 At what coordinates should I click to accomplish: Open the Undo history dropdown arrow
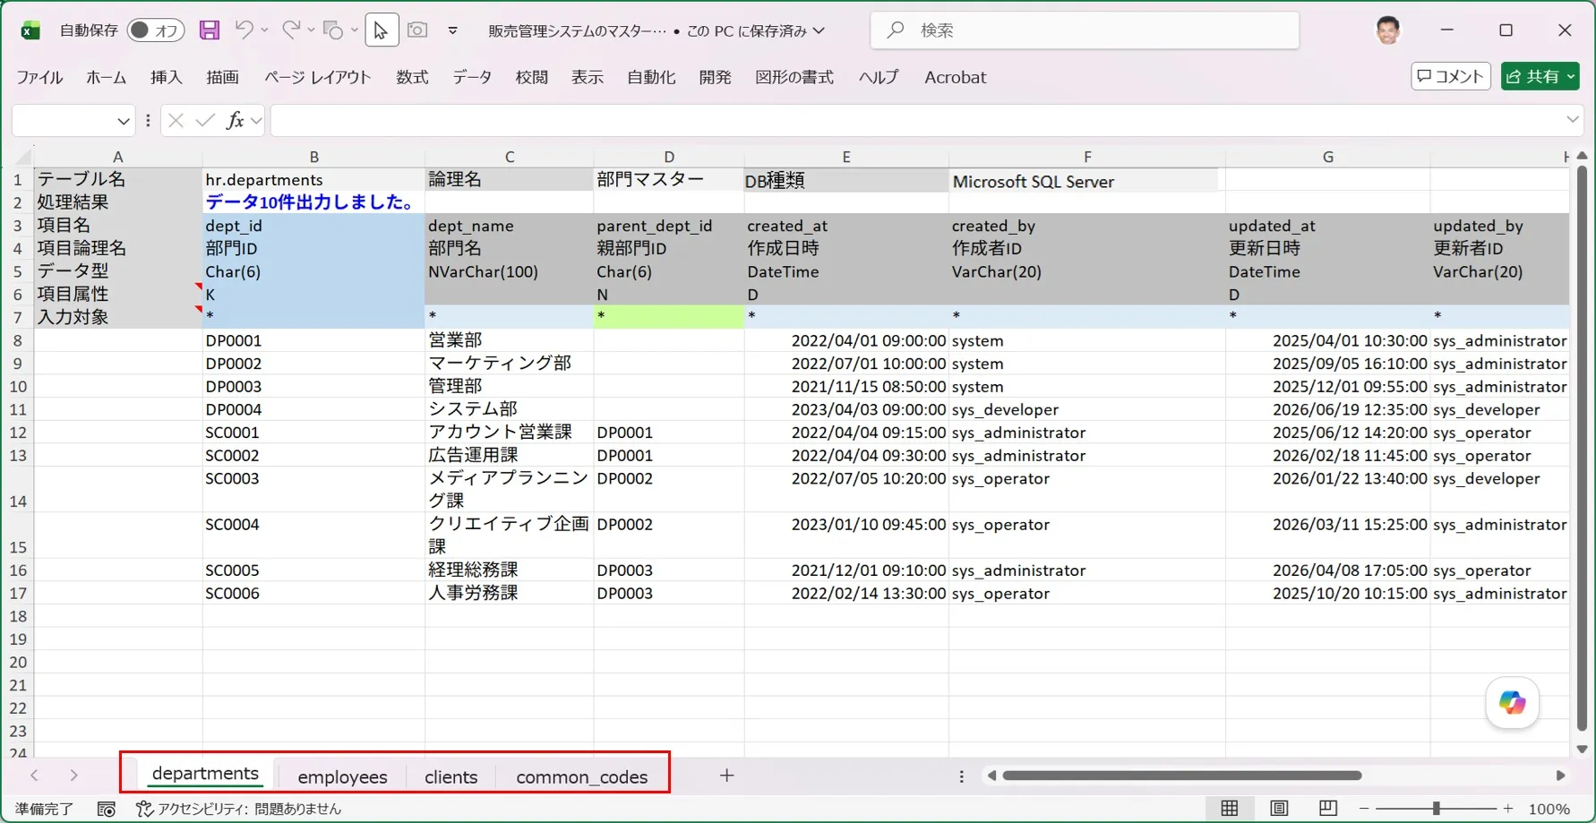point(264,30)
